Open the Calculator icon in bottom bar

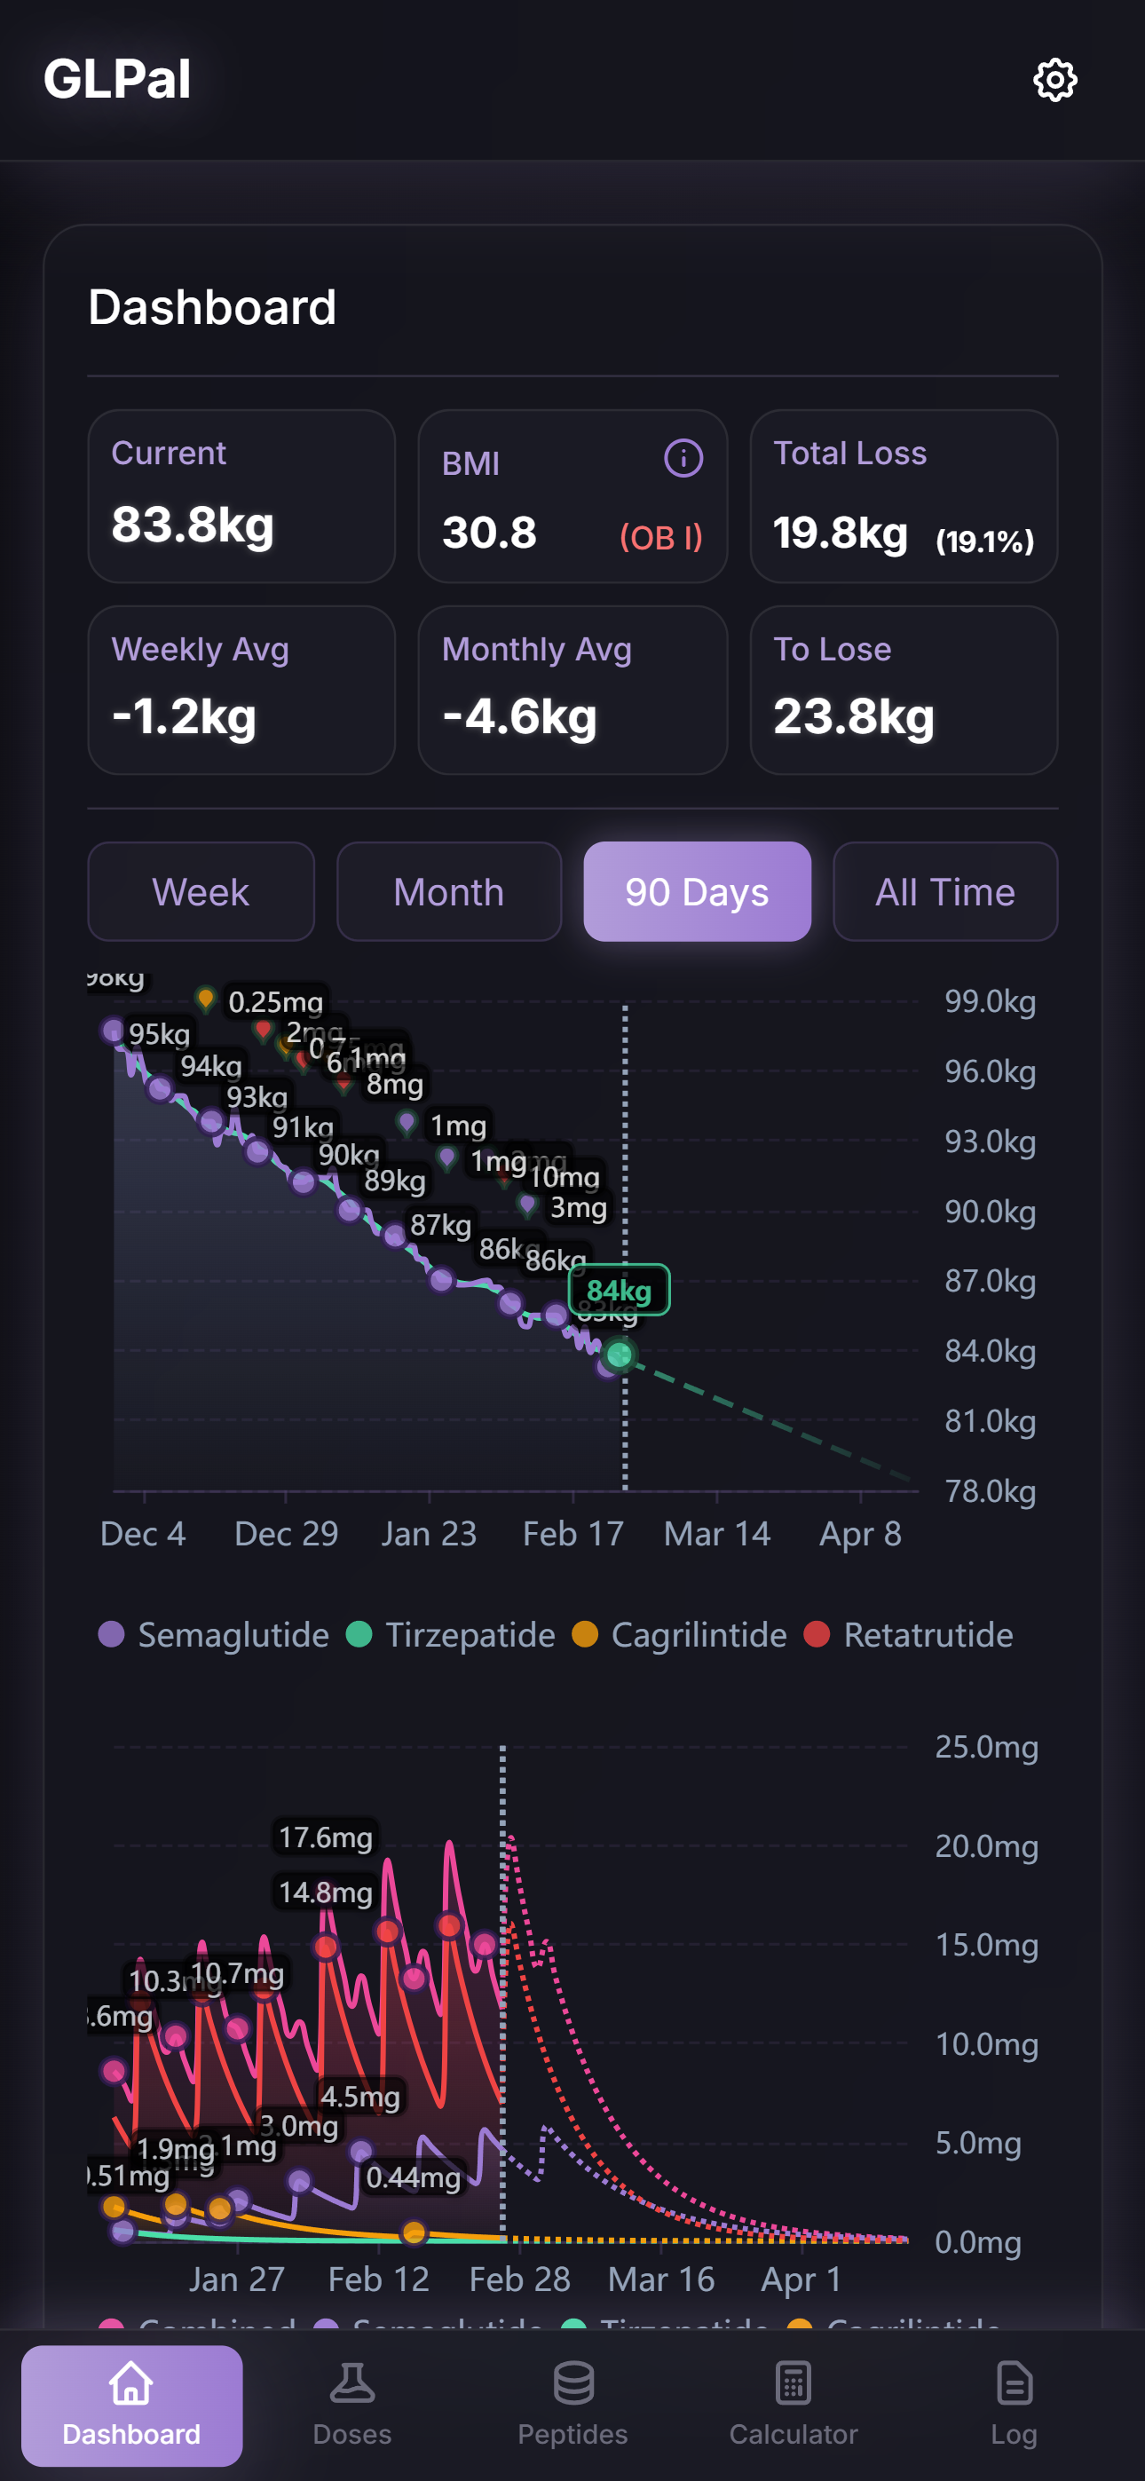pos(793,2383)
